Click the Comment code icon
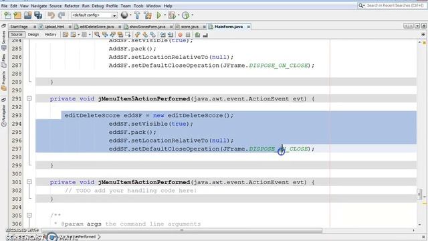This screenshot has width=428, height=241. [x=198, y=35]
